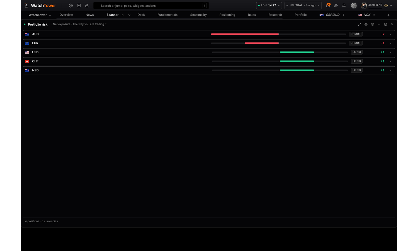Click the SHORT badge on the AUD row

coord(356,34)
